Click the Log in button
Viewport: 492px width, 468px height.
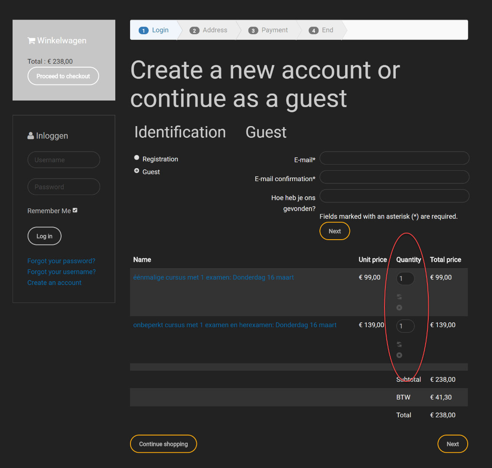[44, 236]
